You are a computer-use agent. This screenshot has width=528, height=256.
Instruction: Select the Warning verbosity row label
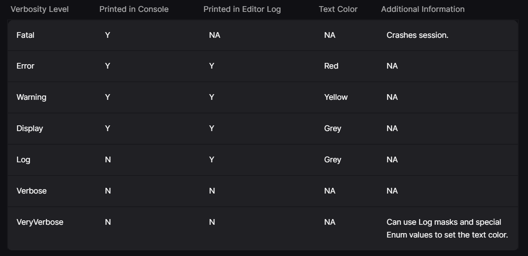click(x=31, y=97)
